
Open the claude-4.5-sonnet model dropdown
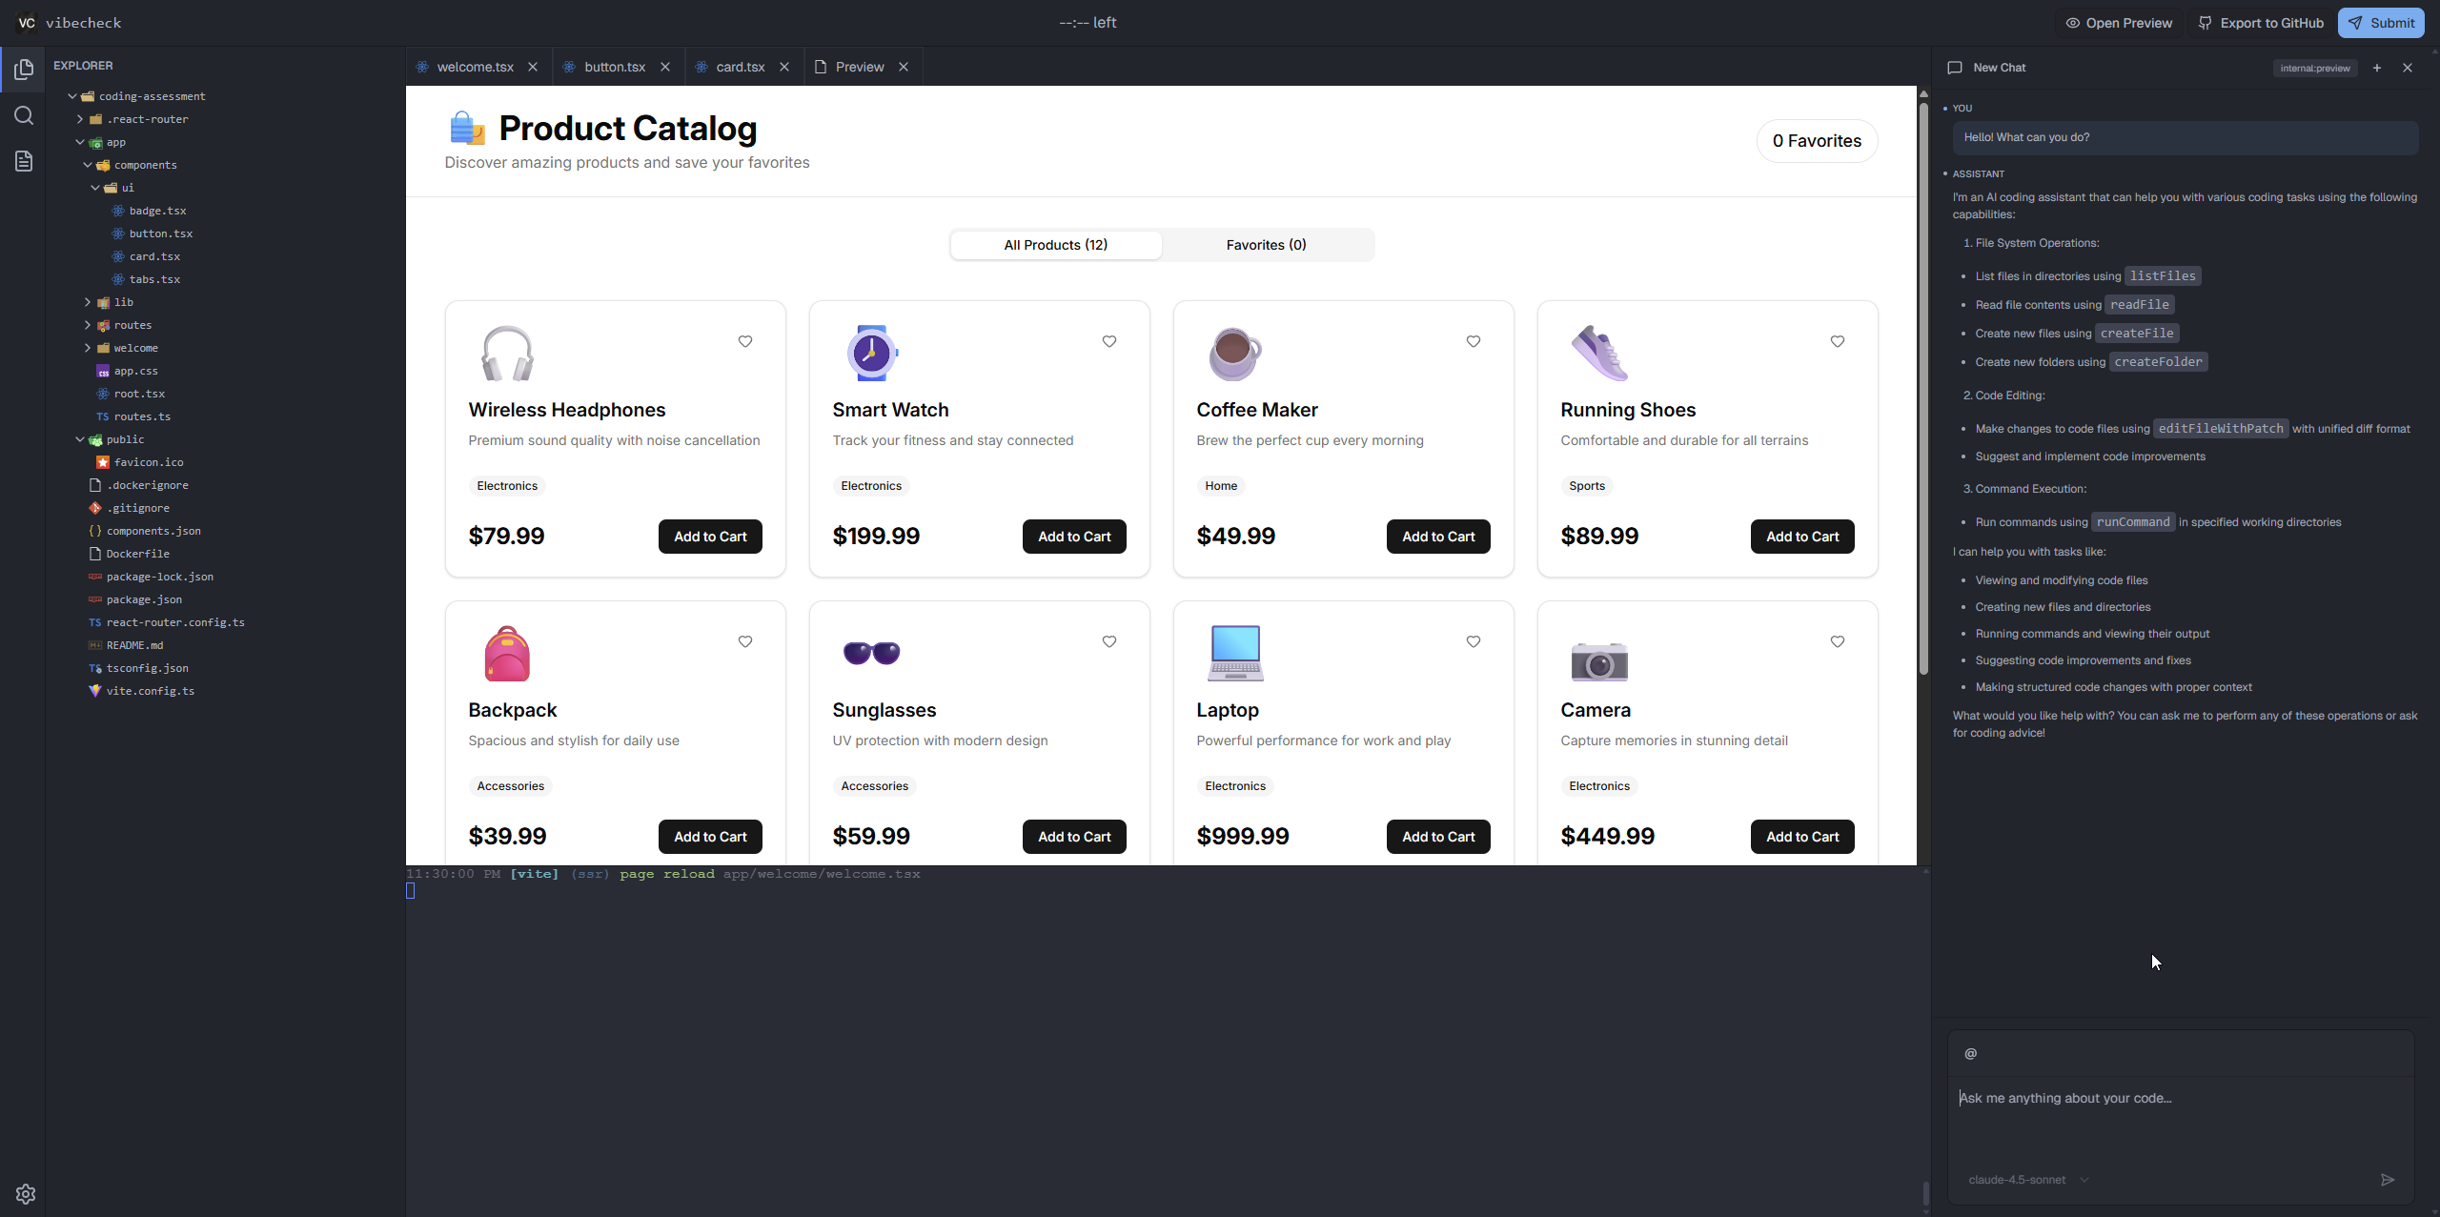pos(2028,1180)
